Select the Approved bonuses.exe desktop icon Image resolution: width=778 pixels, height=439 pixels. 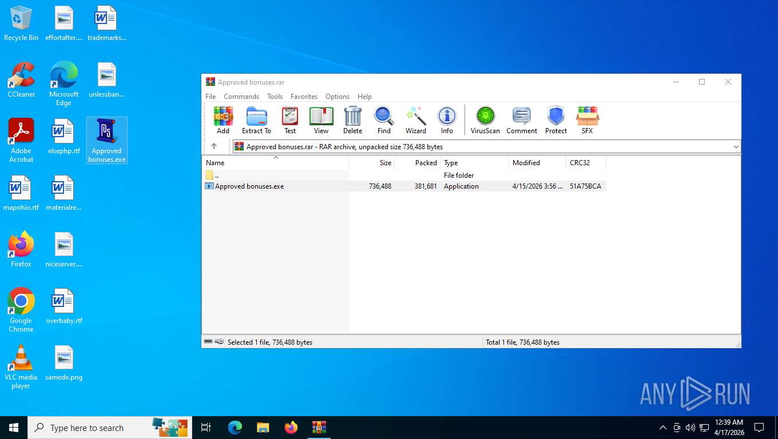pos(107,141)
